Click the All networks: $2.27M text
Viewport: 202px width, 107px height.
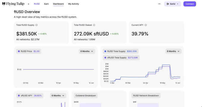pos(28,39)
